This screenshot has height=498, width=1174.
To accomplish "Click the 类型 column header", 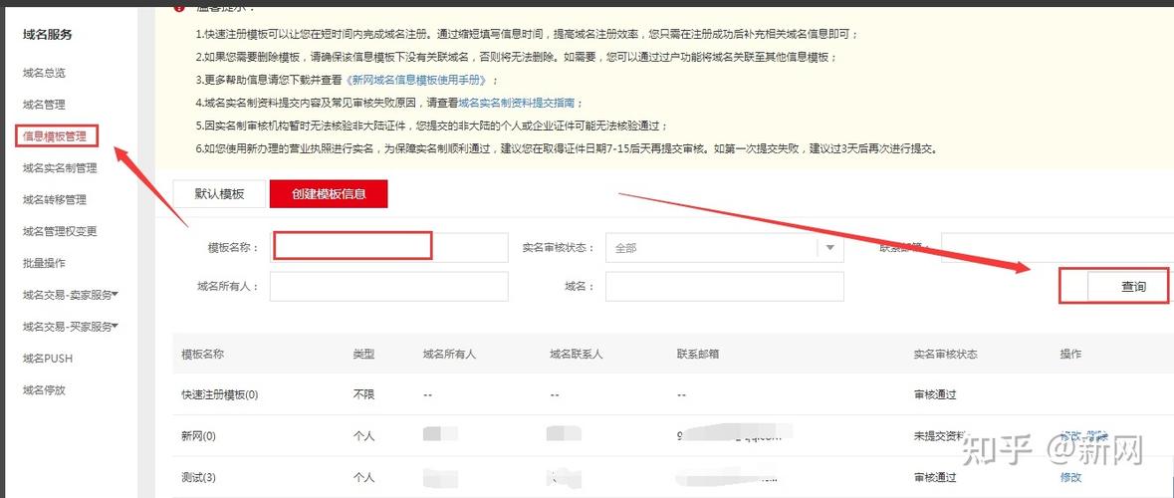I will (x=363, y=355).
